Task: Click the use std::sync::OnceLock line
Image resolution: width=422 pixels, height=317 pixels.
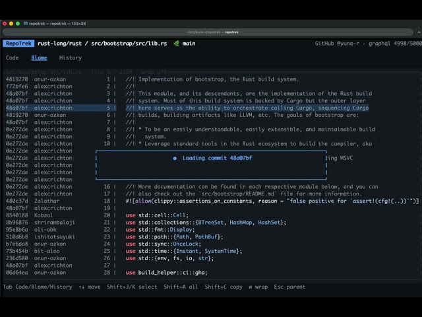Action: point(164,244)
